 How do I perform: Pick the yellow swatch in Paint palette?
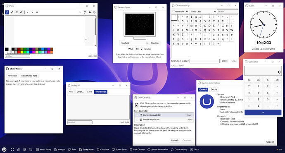click(x=22, y=52)
